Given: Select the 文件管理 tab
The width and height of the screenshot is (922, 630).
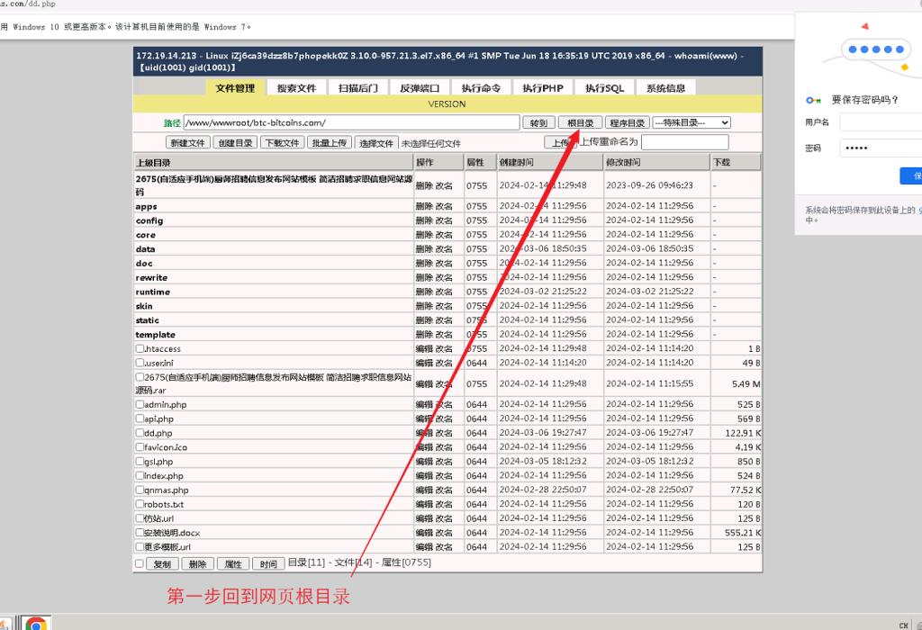Looking at the screenshot, I should tap(235, 88).
